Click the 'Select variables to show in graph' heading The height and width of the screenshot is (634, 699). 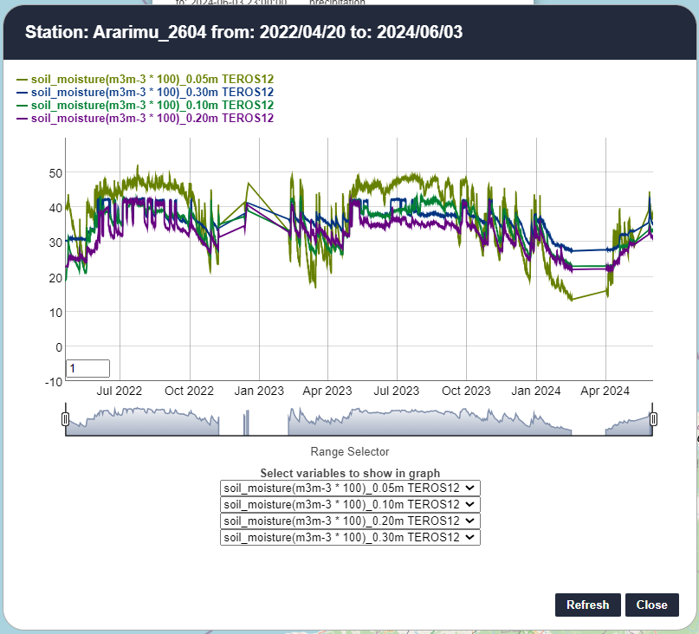pyautogui.click(x=350, y=473)
